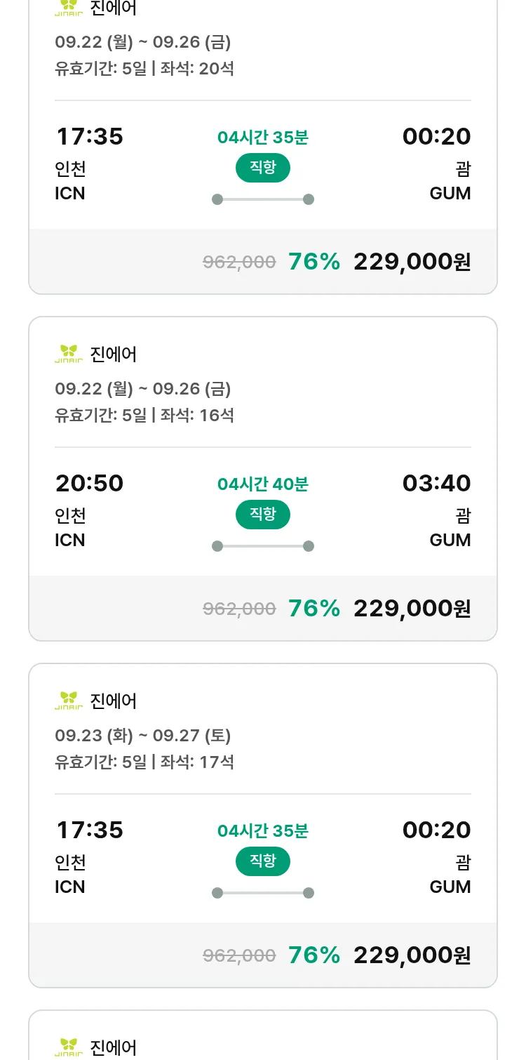Viewport: 526px width, 1060px height.
Task: Tap the crossed-out 962,000 price on the 17-seat card
Action: (x=239, y=955)
